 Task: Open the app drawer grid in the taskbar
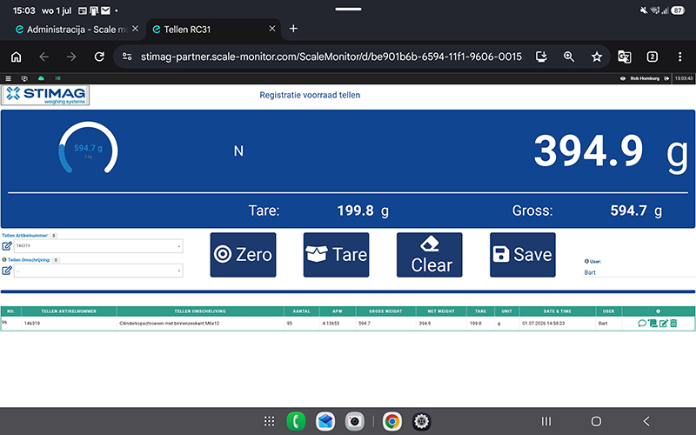click(x=269, y=421)
